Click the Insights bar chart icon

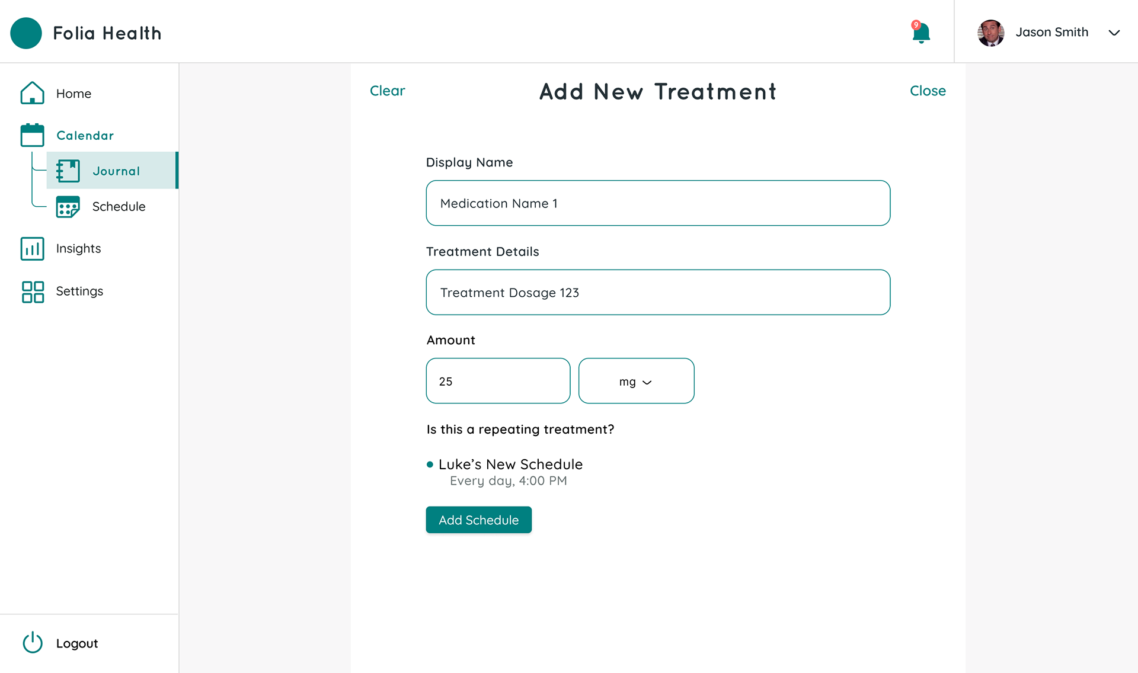[x=32, y=249]
